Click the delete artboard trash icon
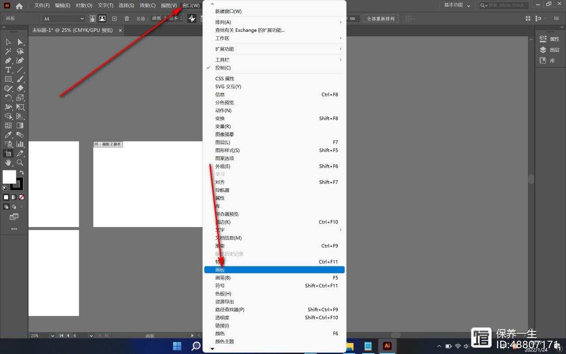Viewport: 566px width, 354px height. [127, 19]
